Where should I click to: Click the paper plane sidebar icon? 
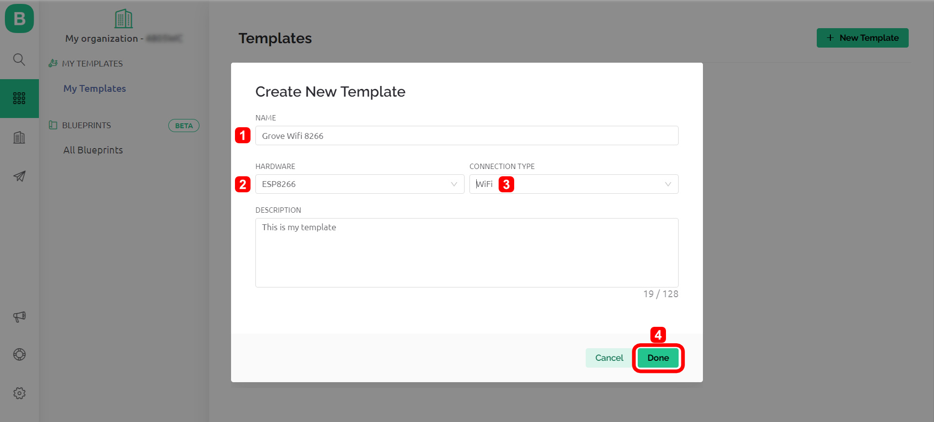[x=19, y=176]
